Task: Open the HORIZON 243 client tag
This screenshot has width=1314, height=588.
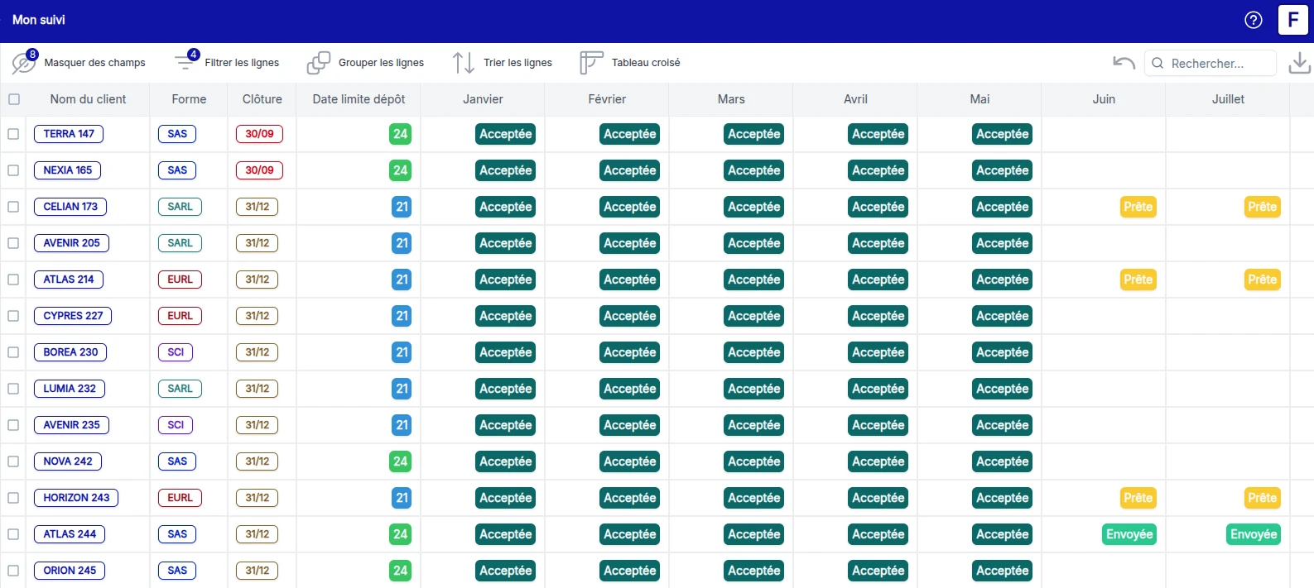Action: tap(76, 498)
